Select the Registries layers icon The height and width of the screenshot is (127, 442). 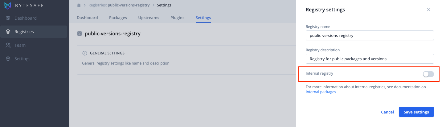pos(8,32)
